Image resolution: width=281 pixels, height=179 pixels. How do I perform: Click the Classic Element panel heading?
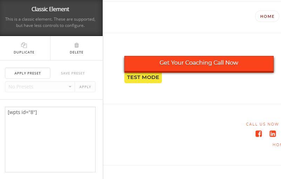(50, 9)
